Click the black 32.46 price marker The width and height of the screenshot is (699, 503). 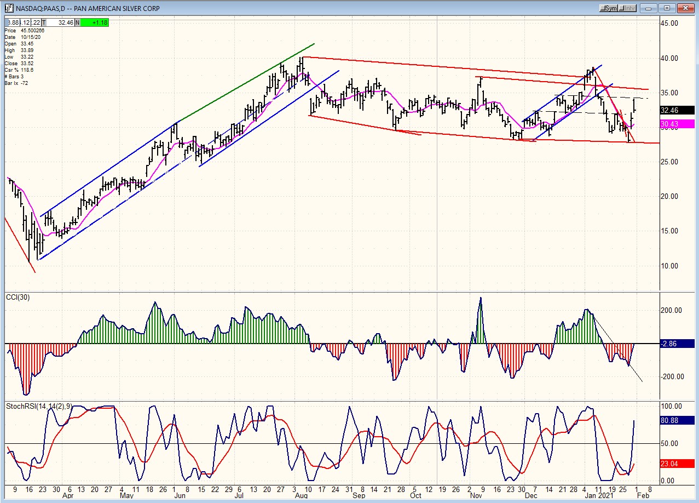point(677,110)
